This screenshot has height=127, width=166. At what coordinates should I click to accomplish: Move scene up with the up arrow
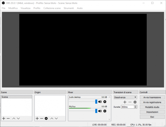(14, 118)
